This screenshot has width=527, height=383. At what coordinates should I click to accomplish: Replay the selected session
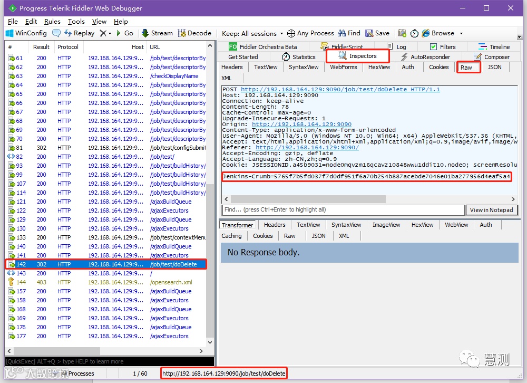(80, 33)
